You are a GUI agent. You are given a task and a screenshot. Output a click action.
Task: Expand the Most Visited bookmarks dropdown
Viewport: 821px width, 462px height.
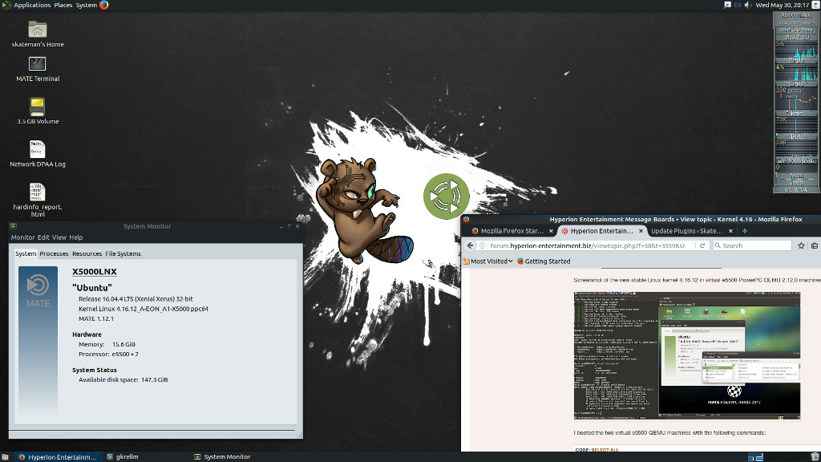[x=487, y=261]
